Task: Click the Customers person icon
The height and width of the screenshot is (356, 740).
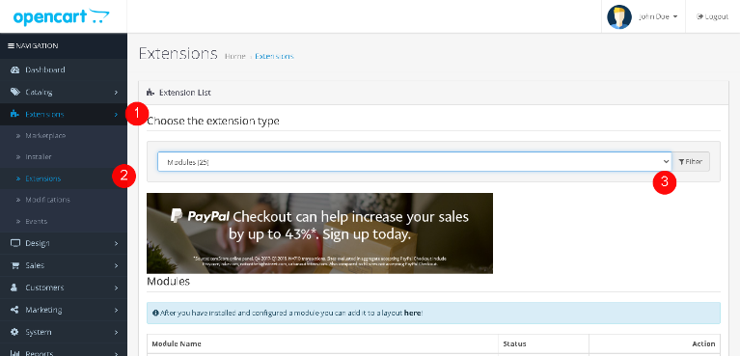Action: point(14,288)
